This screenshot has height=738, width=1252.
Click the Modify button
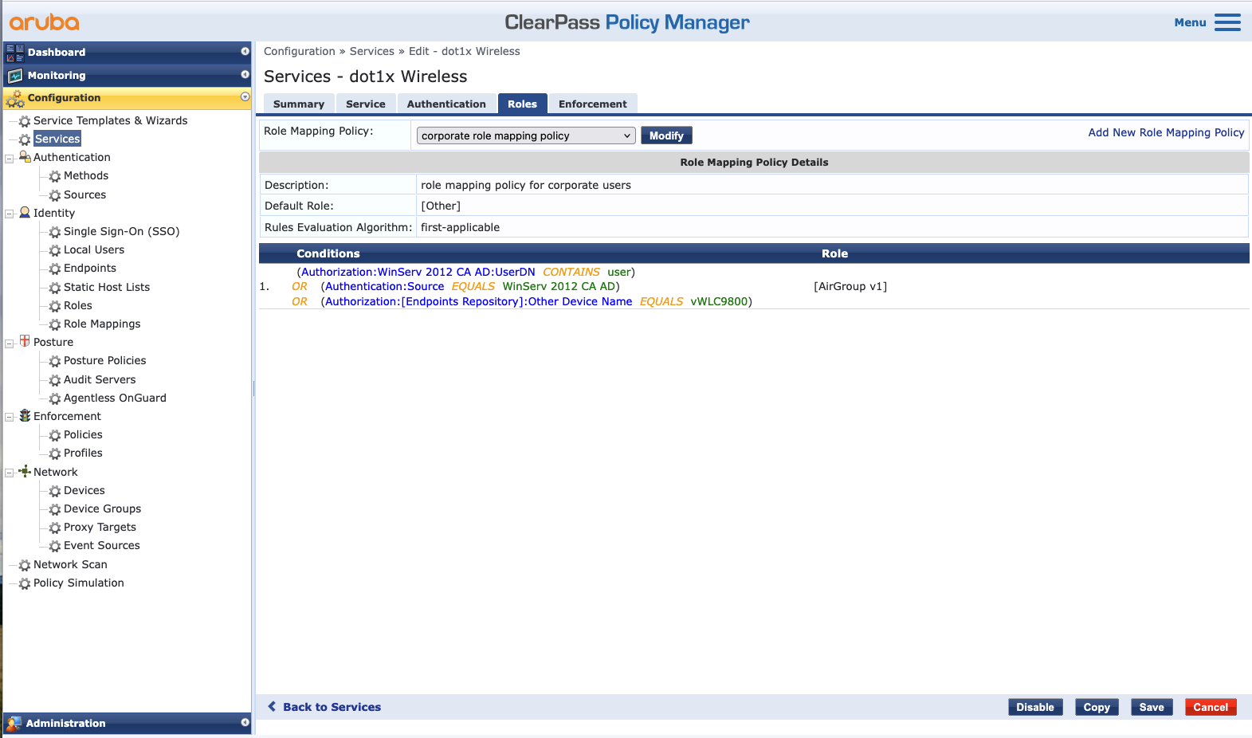point(666,135)
